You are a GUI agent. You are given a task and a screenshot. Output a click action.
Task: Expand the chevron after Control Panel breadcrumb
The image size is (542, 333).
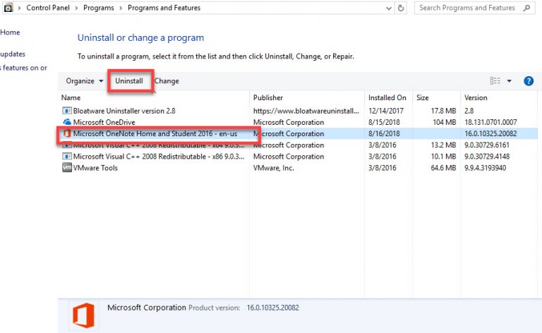76,8
